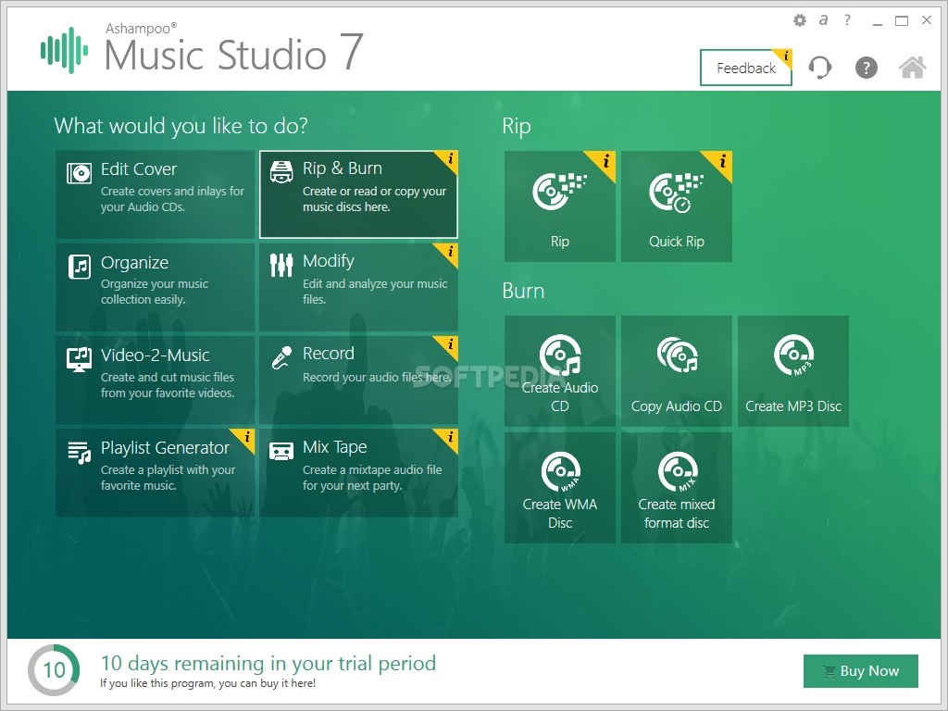Launch the Quick Rip tile

pos(677,206)
